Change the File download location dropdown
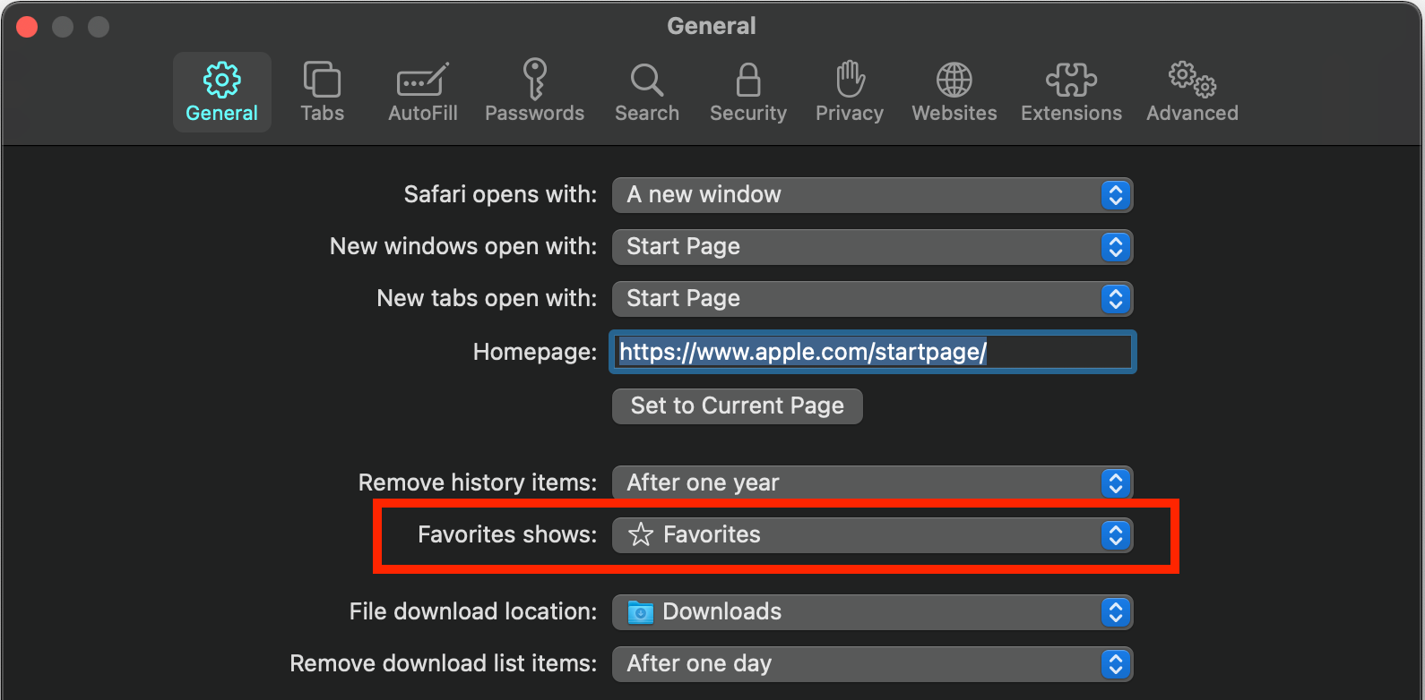 click(872, 612)
